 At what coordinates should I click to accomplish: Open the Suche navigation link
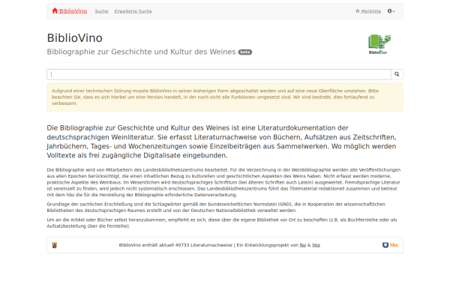pyautogui.click(x=101, y=11)
